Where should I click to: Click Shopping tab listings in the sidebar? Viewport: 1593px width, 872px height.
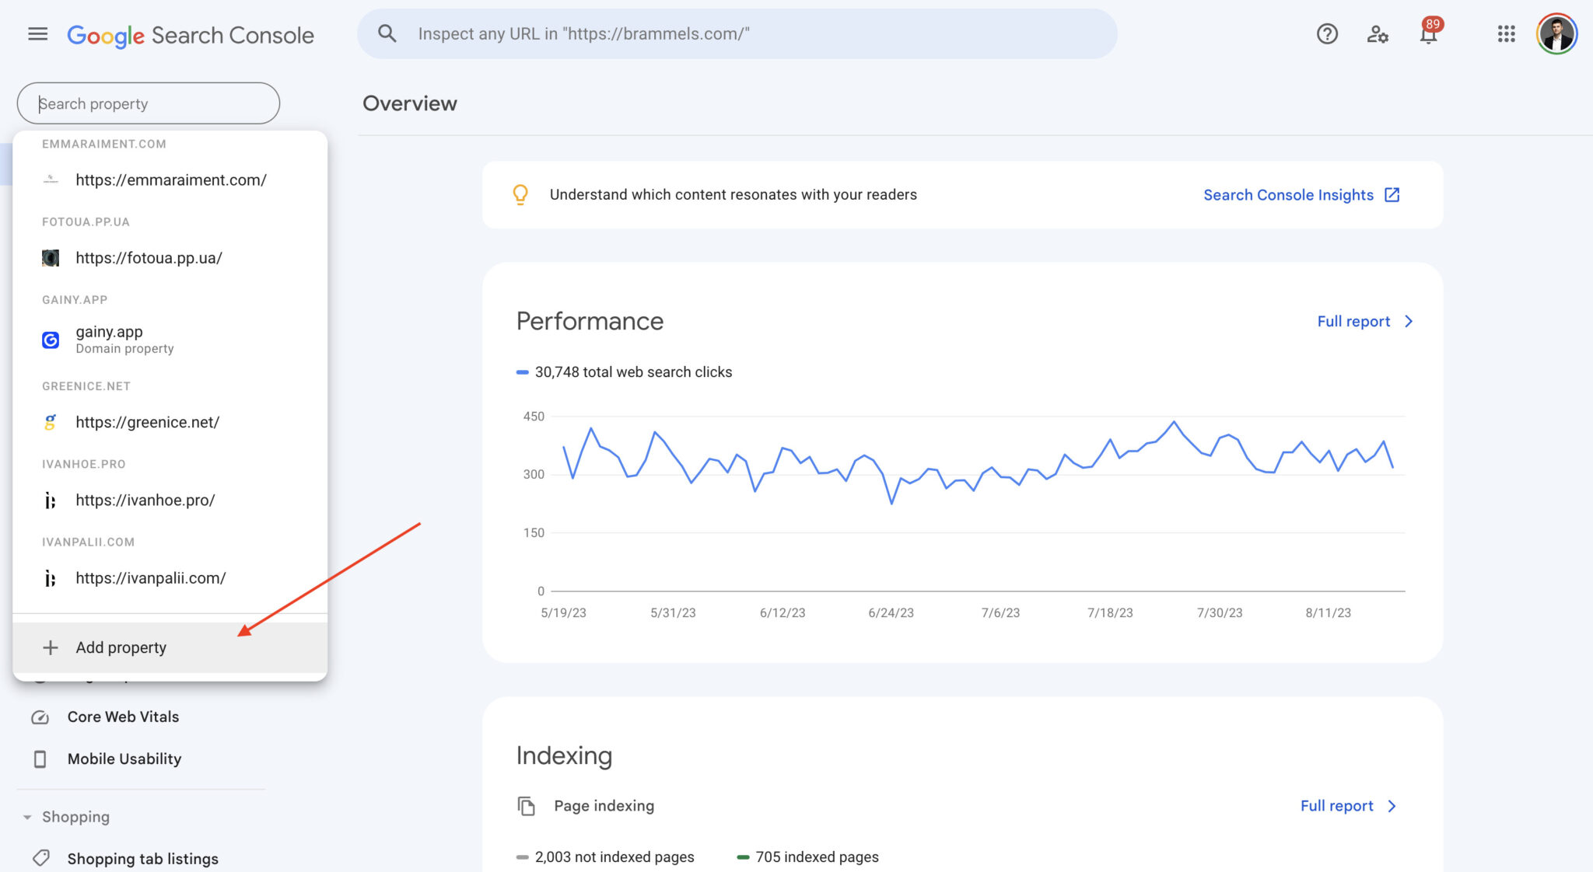point(142,858)
